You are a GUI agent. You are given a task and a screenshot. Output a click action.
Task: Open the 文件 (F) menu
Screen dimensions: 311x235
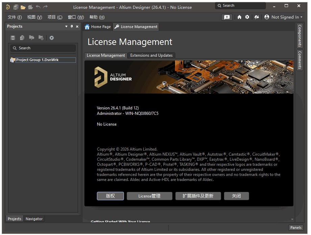(15, 17)
